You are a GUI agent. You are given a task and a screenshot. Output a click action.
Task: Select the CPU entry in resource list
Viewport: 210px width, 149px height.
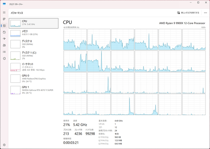pyautogui.click(x=34, y=23)
